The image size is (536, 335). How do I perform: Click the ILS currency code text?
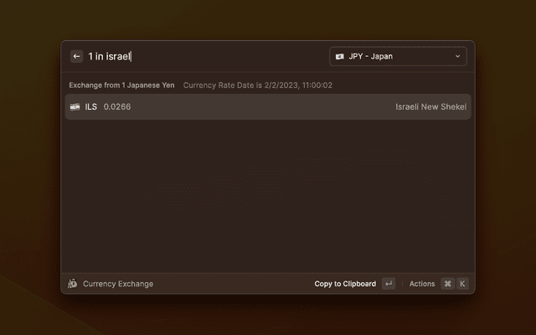pyautogui.click(x=91, y=106)
